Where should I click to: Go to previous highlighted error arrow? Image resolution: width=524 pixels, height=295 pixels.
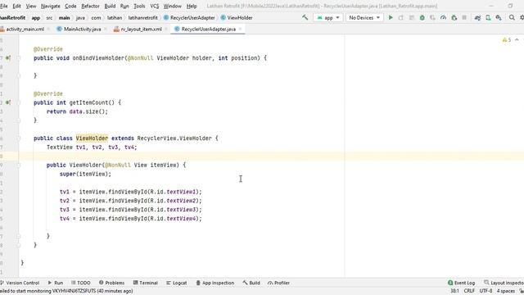517,40
